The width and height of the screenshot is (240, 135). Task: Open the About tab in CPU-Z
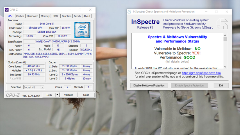tap(87, 16)
